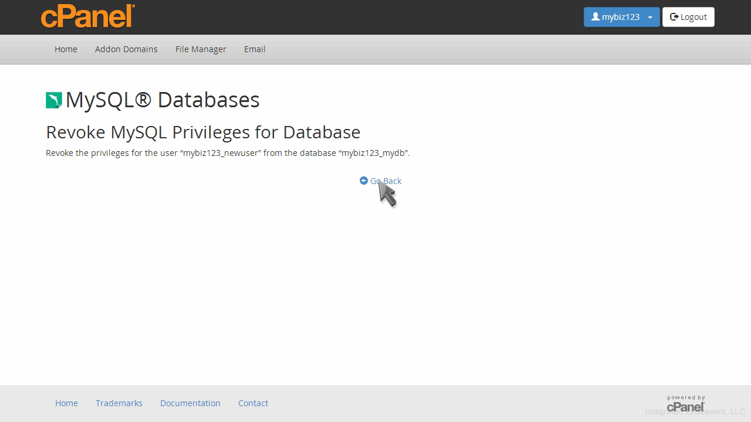Click the user silhouette icon beside mybiz123
Image resolution: width=751 pixels, height=422 pixels.
(x=595, y=17)
